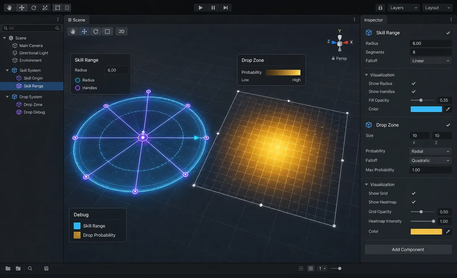The width and height of the screenshot is (457, 278).
Task: Open the Skill Range Falloff Linear dropdown
Action: tap(431, 61)
